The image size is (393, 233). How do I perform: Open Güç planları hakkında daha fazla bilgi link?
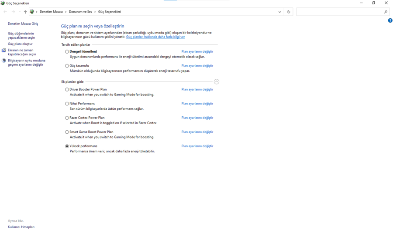coord(155,37)
